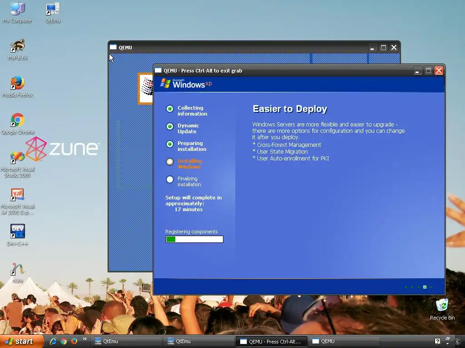Screen dimensions: 465x348
Task: Select the Dev-C++ desktop shortcut
Action: pyautogui.click(x=18, y=235)
